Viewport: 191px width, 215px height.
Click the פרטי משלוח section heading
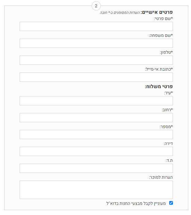click(159, 87)
